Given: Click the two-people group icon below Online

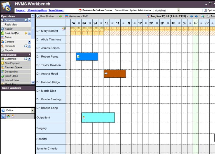Looking at the screenshot, I should [x=8, y=116].
